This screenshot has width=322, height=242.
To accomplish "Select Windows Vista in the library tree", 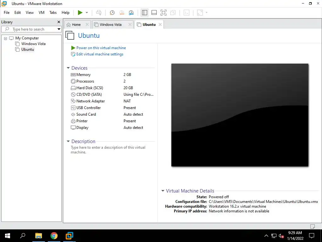I will 33,43.
